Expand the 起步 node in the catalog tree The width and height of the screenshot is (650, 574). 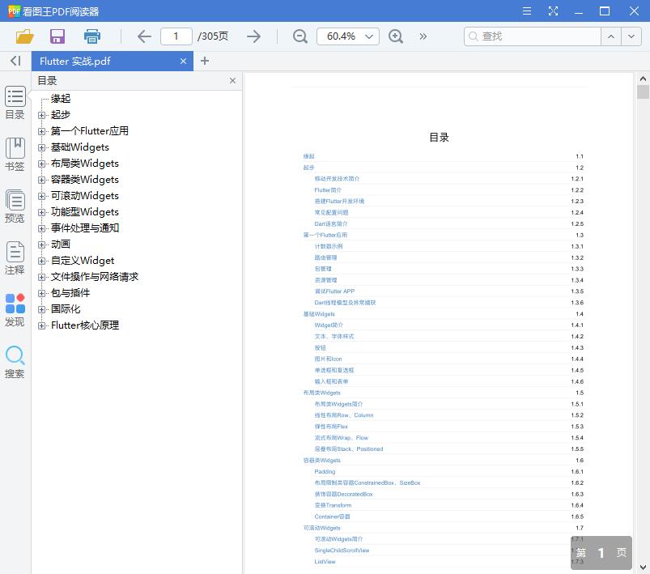coord(43,114)
